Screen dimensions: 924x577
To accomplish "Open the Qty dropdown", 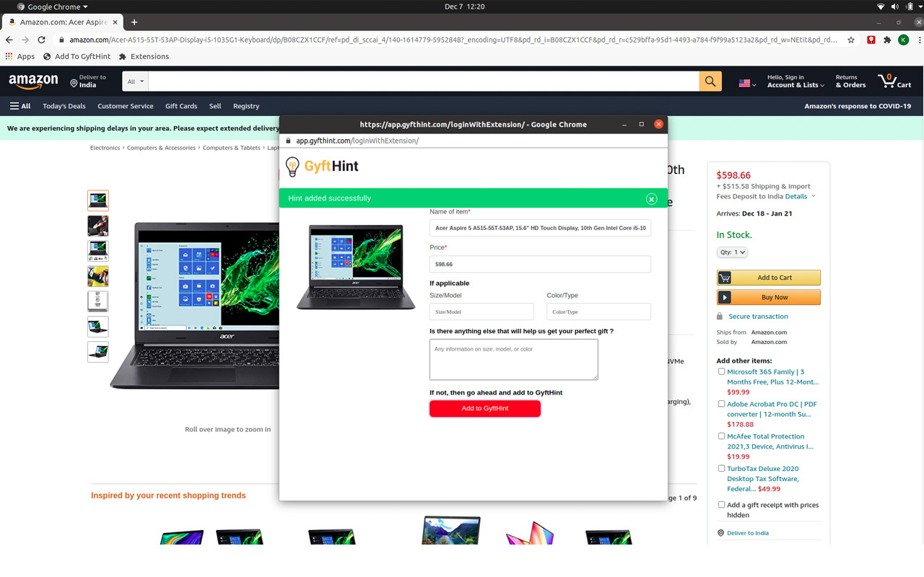I will pyautogui.click(x=732, y=252).
